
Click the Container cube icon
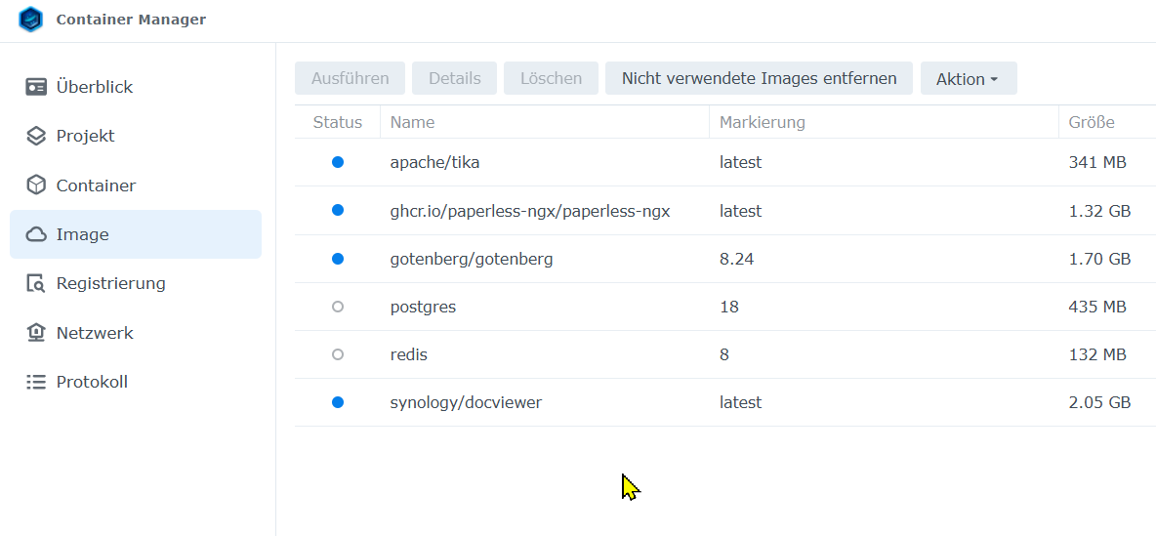coord(36,186)
